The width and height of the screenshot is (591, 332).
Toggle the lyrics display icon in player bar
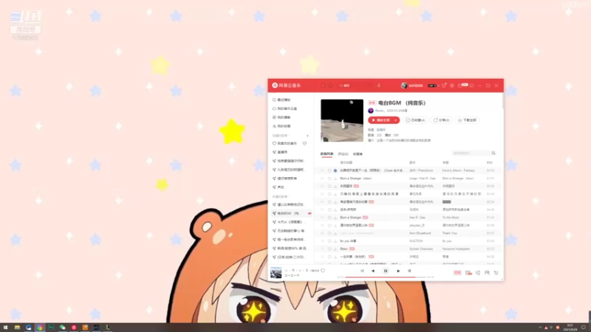[x=409, y=271]
